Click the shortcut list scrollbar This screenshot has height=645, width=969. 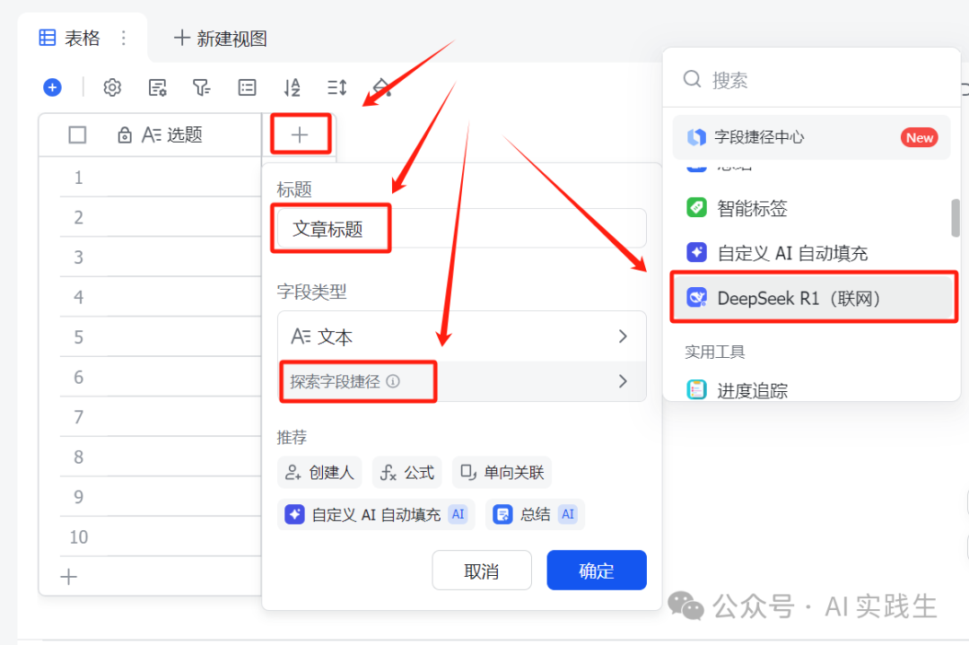[x=955, y=217]
